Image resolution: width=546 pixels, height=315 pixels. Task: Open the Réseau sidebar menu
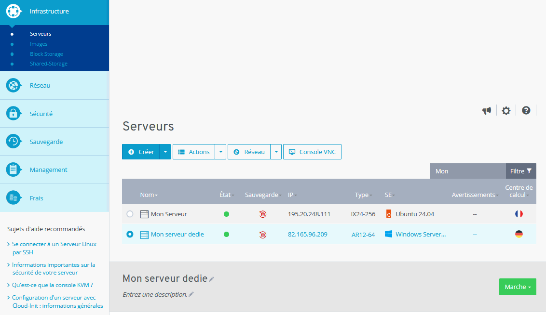tap(40, 85)
